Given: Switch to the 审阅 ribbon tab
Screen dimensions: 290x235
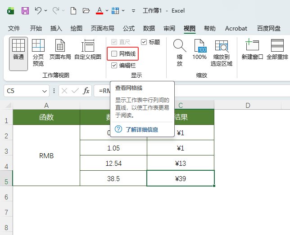Looking at the screenshot, I should tap(169, 28).
